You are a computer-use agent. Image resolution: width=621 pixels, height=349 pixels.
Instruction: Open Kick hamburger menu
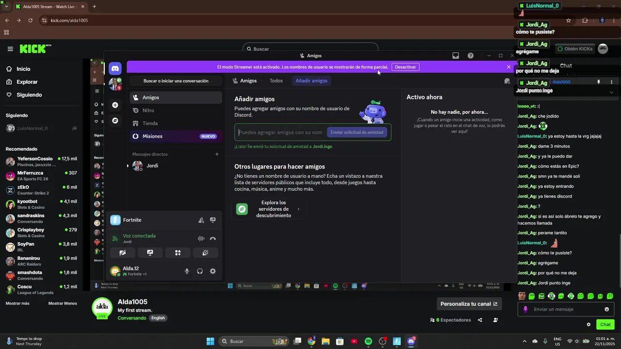[x=10, y=49]
